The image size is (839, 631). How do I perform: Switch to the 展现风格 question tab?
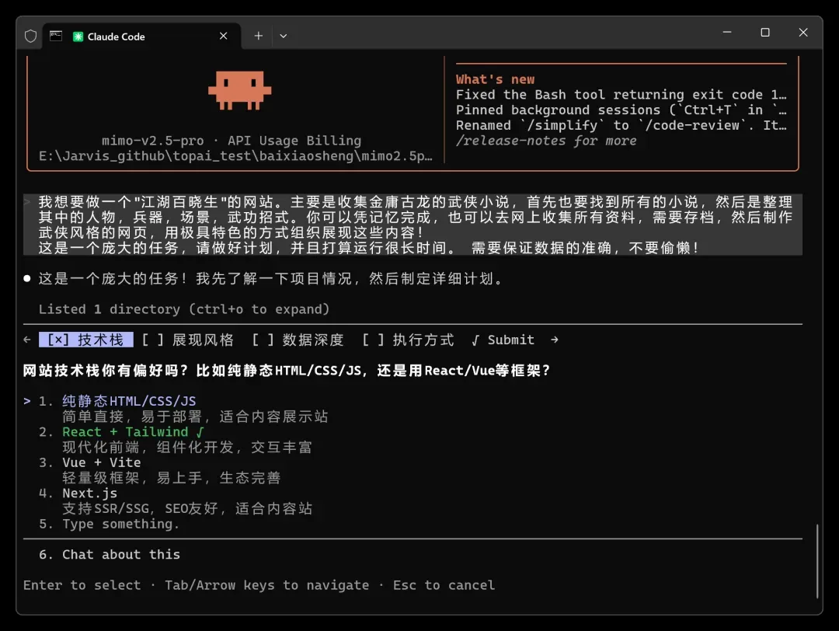coord(188,340)
